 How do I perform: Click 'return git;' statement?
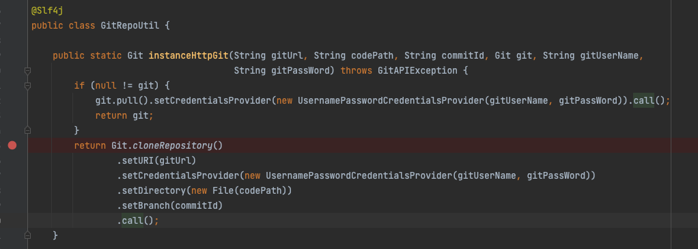tap(124, 115)
